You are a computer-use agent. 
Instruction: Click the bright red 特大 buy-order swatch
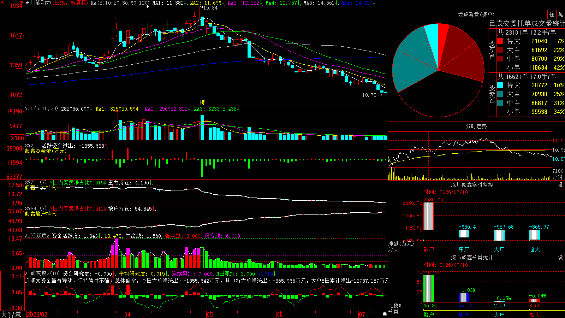pyautogui.click(x=500, y=41)
